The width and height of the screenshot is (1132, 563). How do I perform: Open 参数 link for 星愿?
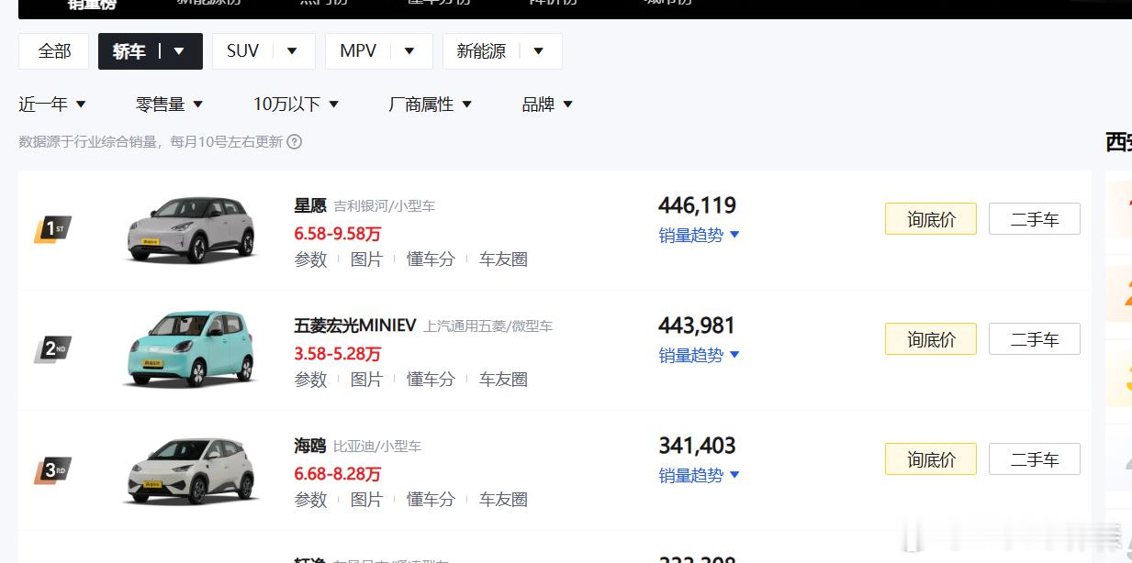coord(310,259)
